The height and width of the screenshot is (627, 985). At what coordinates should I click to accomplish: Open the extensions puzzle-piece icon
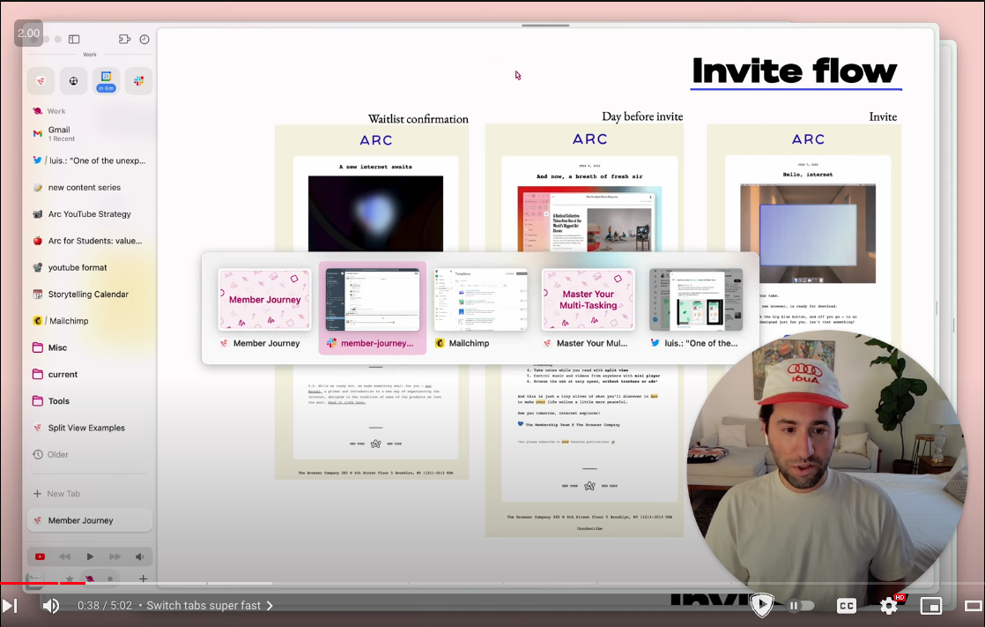(x=124, y=39)
